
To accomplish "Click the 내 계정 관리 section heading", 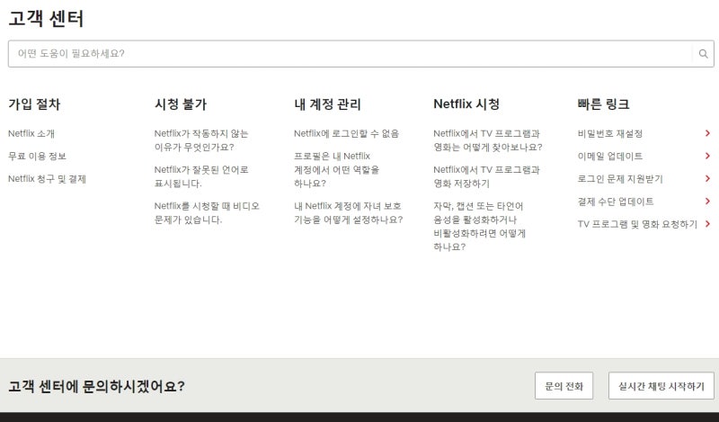I will [327, 104].
